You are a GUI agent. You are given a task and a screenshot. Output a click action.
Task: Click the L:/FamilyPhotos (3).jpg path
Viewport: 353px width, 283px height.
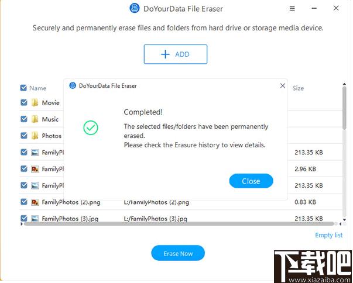coord(156,219)
